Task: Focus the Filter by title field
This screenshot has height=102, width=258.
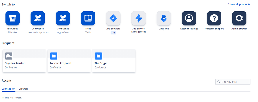Action: pyautogui.click(x=233, y=82)
